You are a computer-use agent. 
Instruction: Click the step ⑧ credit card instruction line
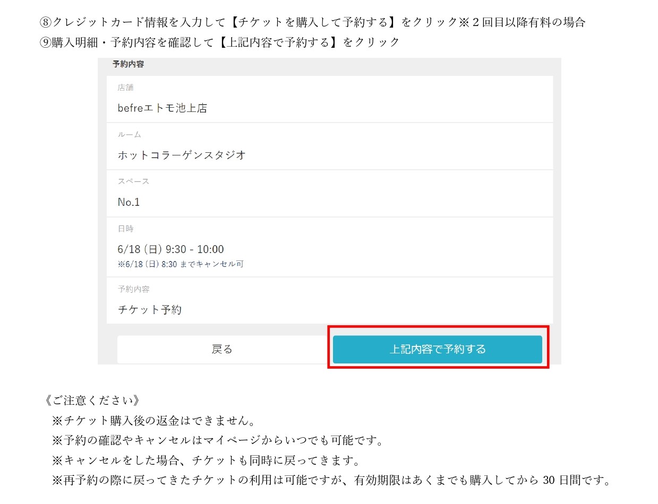[x=312, y=22]
